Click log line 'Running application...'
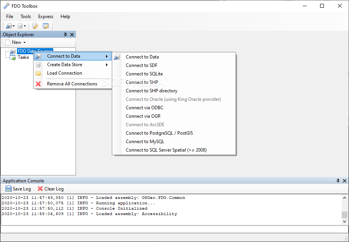Image resolution: width=349 pixels, height=242 pixels. pos(78,203)
